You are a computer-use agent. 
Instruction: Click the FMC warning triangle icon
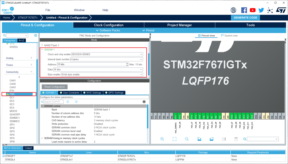tap(7, 94)
